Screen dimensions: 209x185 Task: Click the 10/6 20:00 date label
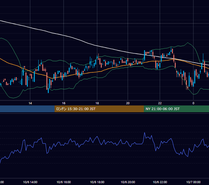tap(128, 182)
